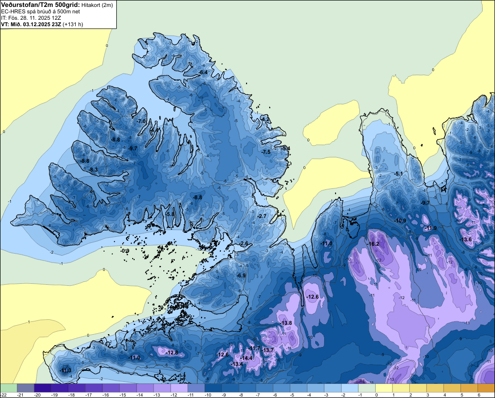Click the -2.6 temperature label
Viewport: 495px width, 398px height.
(244, 243)
